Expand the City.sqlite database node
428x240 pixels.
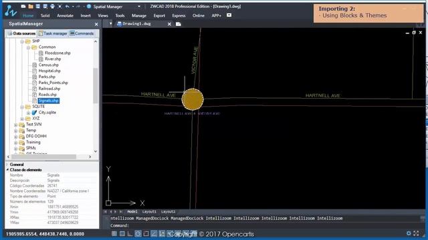click(28, 113)
